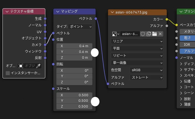Click the image node ベクトル input socket
This screenshot has height=119, width=195.
click(108, 84)
